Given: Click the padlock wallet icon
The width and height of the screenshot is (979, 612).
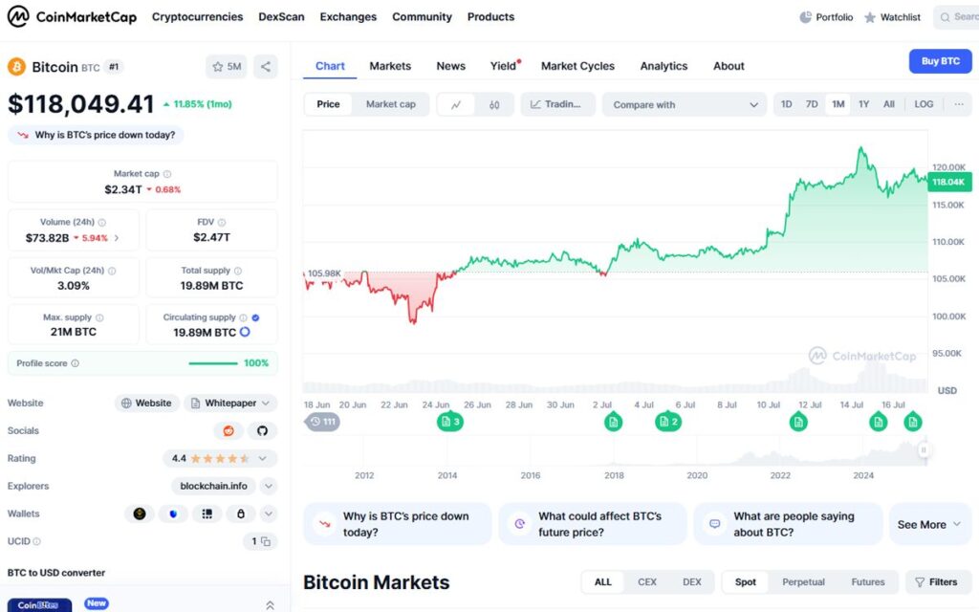Looking at the screenshot, I should 240,514.
